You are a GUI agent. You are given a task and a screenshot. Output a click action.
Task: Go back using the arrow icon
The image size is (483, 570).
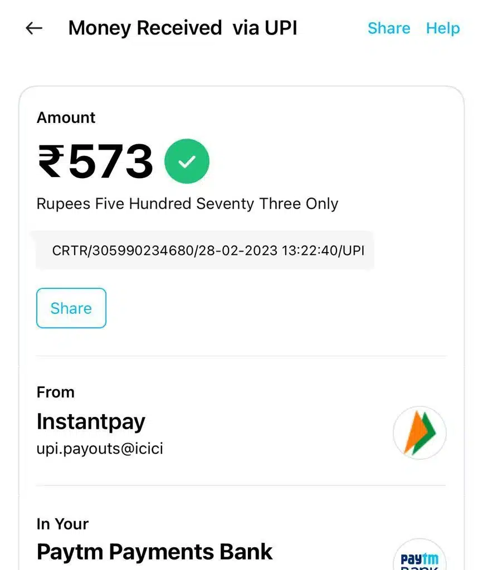click(x=34, y=28)
